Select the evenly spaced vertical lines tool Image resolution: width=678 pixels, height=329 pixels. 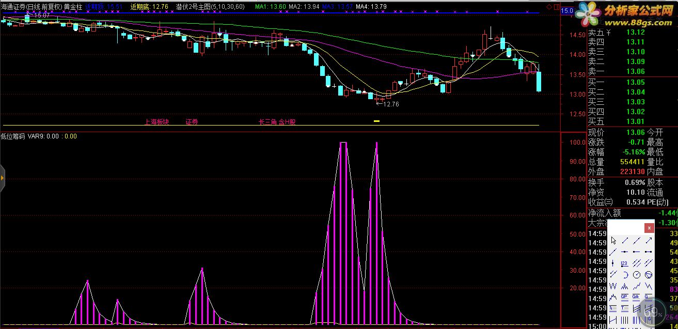pos(624,319)
